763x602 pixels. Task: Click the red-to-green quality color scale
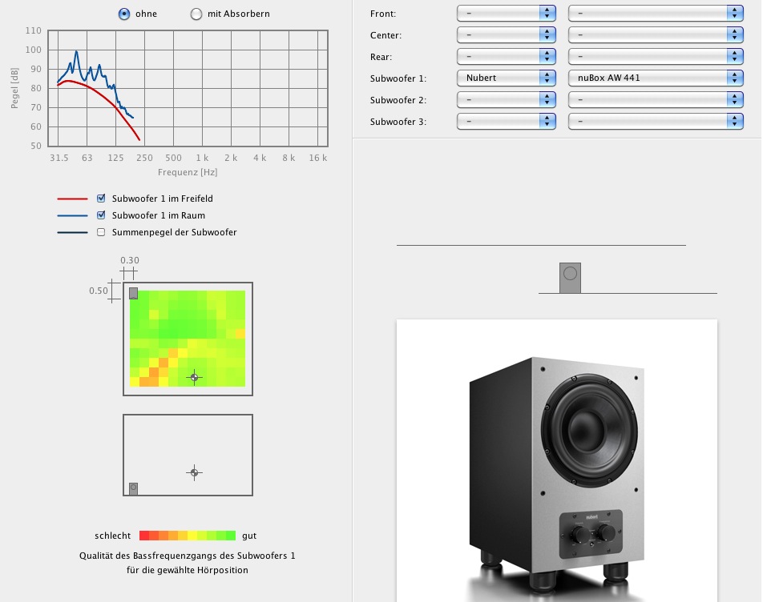click(187, 536)
